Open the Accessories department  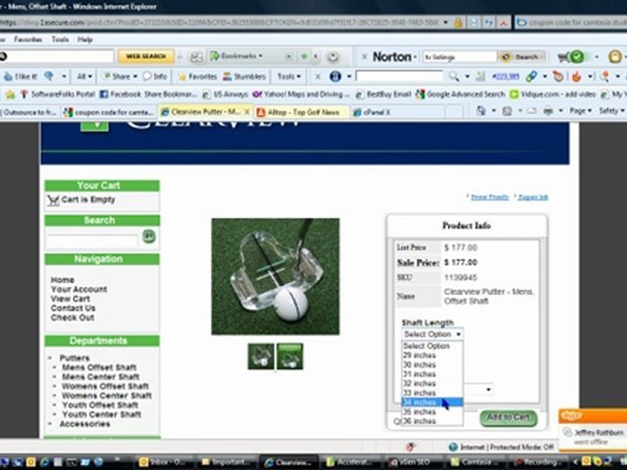[x=85, y=424]
